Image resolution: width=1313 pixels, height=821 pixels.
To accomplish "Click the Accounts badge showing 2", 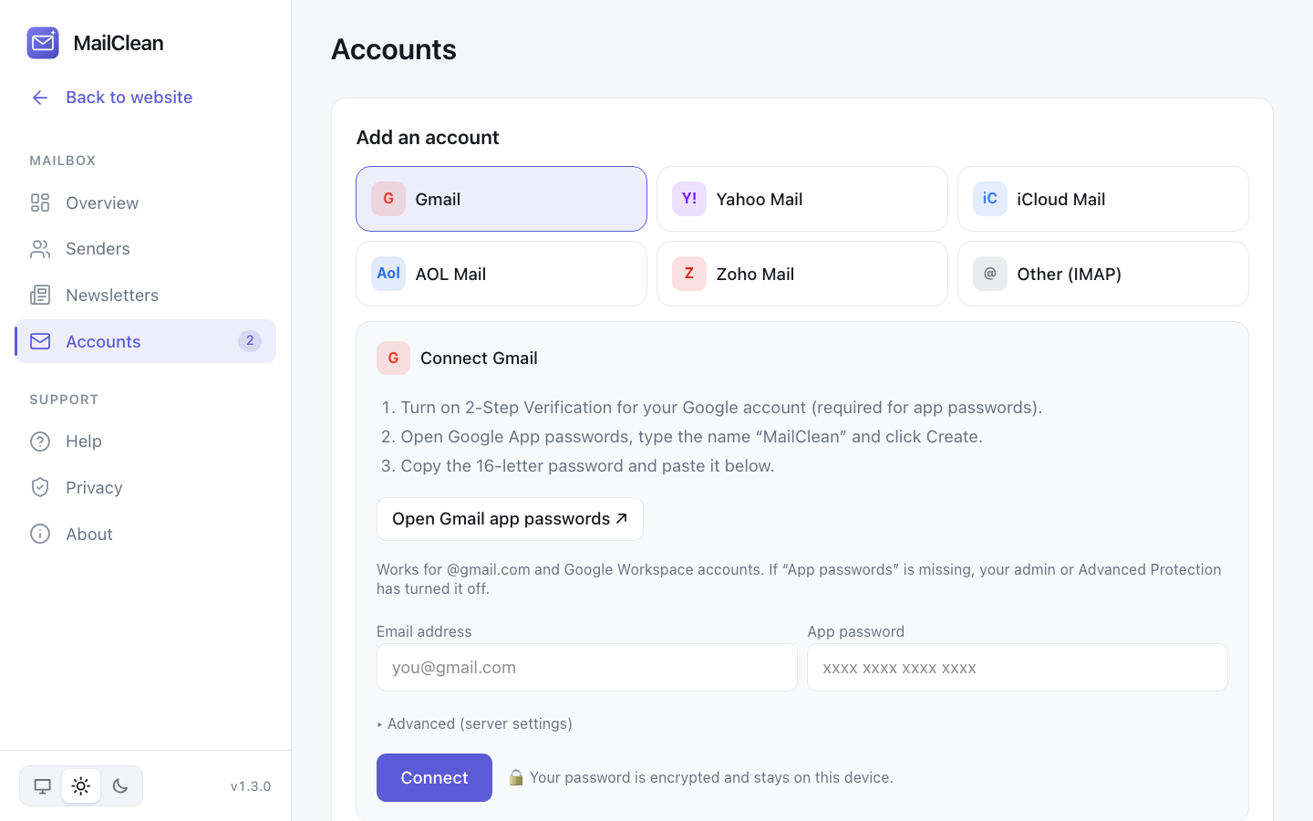I will (x=250, y=341).
